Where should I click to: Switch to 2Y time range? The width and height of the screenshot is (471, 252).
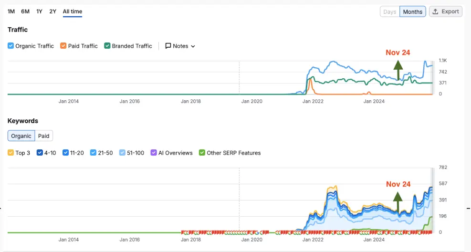click(53, 11)
